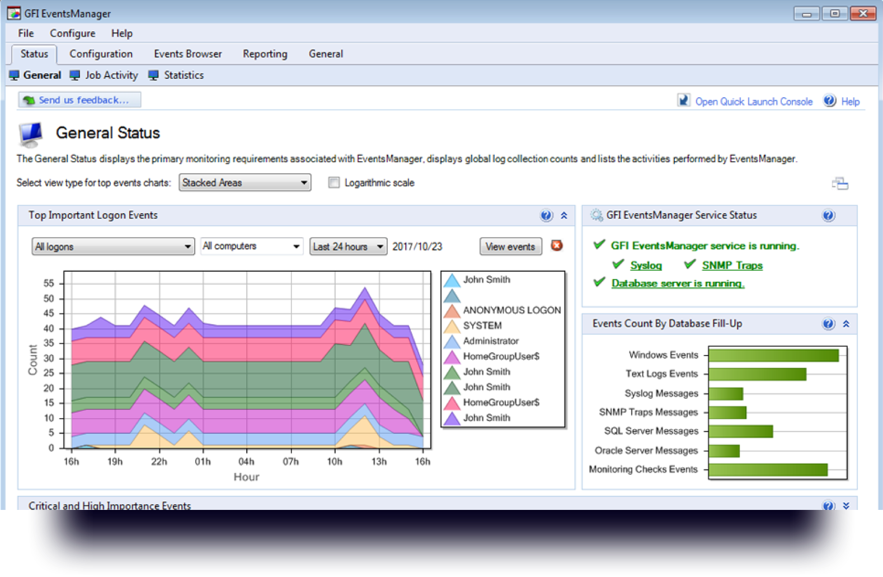Image resolution: width=883 pixels, height=577 pixels.
Task: Click the GFI EventsManager service is running text
Action: (x=705, y=245)
